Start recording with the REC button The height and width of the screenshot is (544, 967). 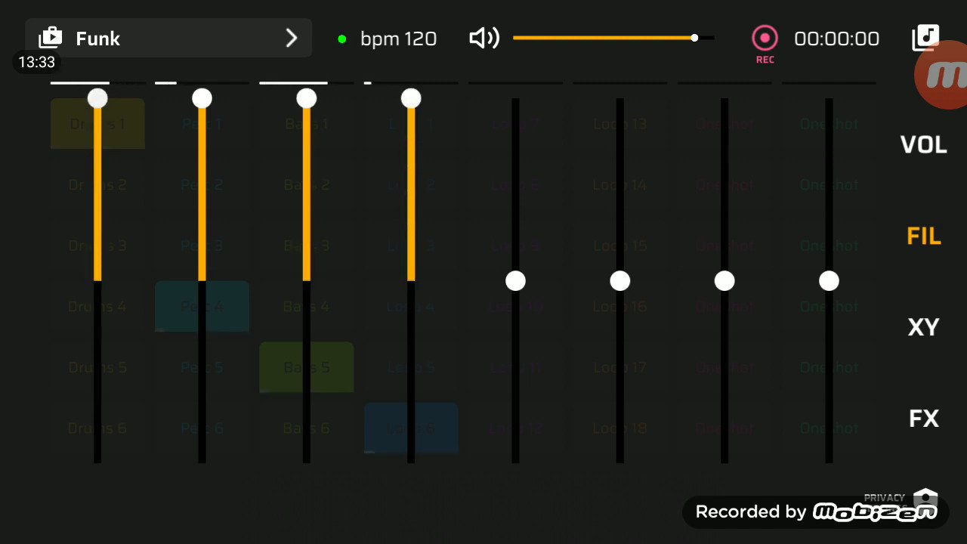click(765, 39)
